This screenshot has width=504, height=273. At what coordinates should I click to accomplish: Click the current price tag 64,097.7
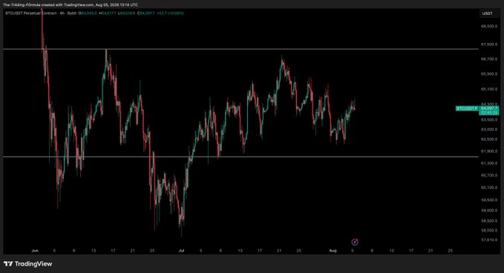(x=489, y=108)
